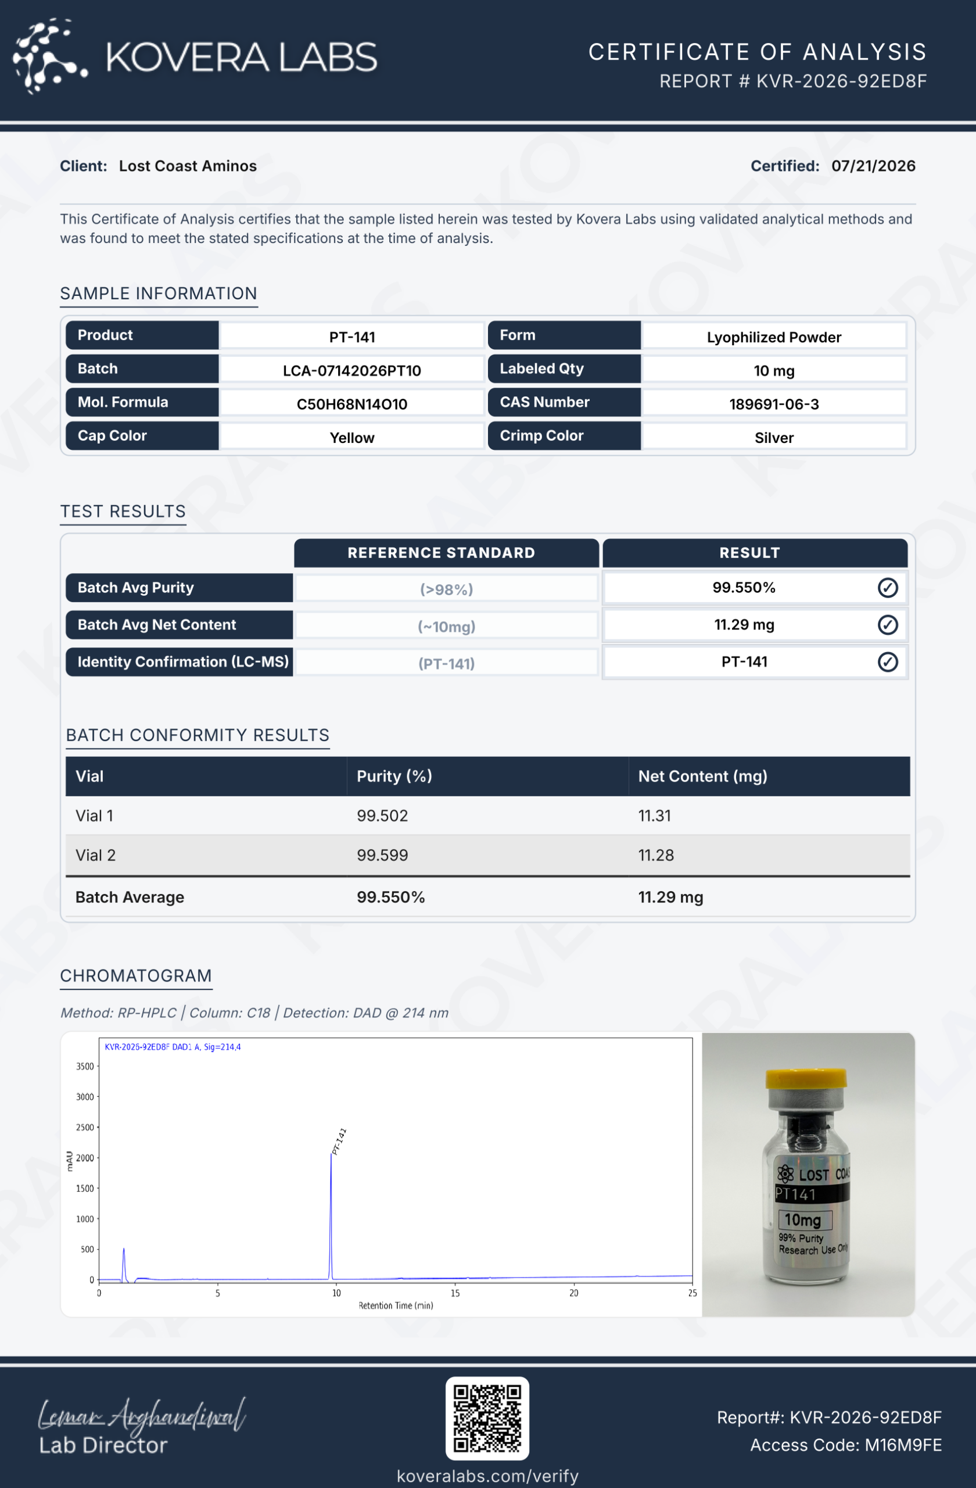976x1488 pixels.
Task: Click the Cap Color value Yellow
Action: point(352,438)
